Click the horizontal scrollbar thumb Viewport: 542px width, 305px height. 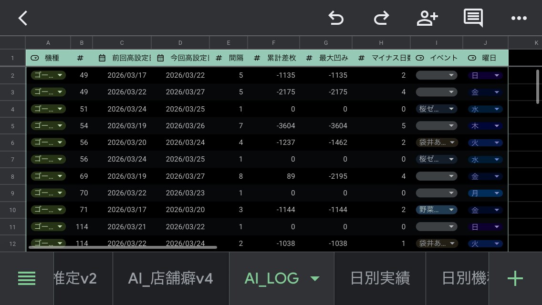[123, 247]
